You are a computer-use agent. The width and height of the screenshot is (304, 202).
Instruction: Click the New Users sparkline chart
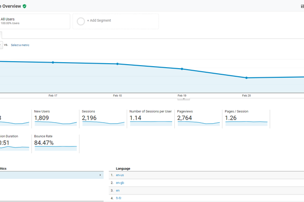tap(56, 123)
